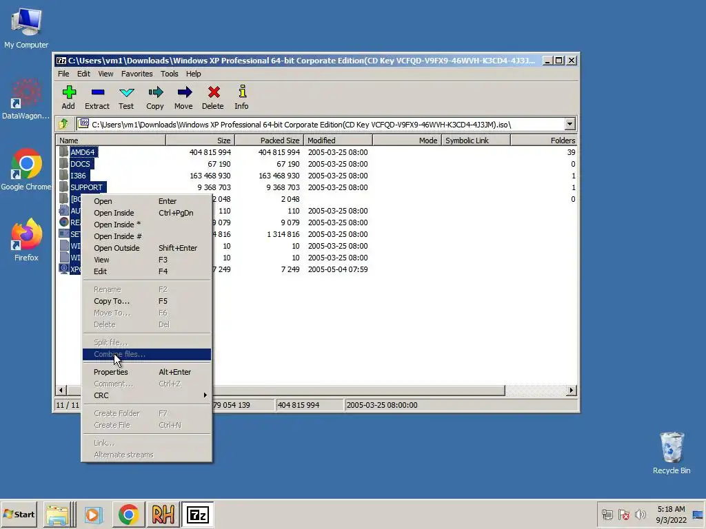Open RH app in taskbar
The width and height of the screenshot is (706, 529).
(163, 515)
